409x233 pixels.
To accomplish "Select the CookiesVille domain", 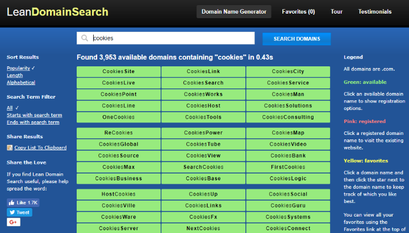I will (119, 206).
